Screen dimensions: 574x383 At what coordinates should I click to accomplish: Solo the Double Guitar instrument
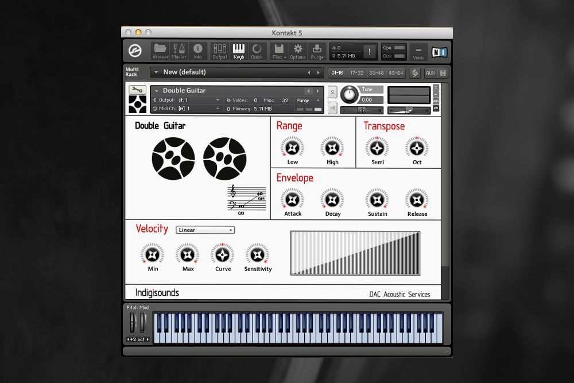click(332, 92)
